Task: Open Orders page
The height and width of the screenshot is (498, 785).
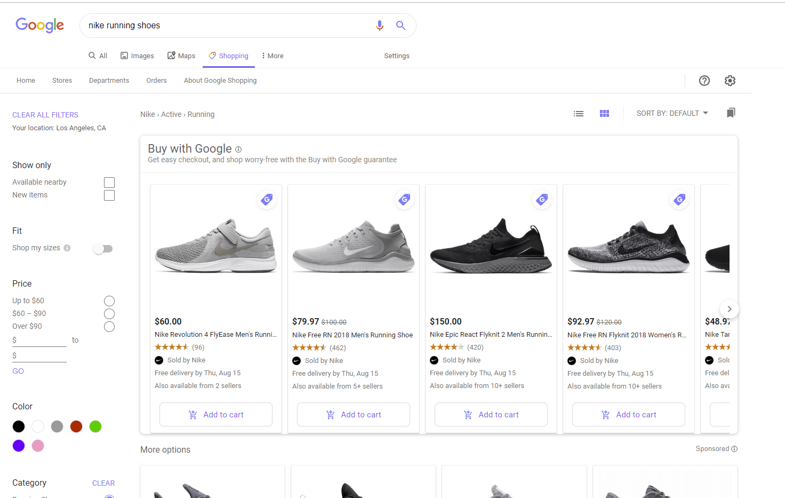Action: [156, 81]
